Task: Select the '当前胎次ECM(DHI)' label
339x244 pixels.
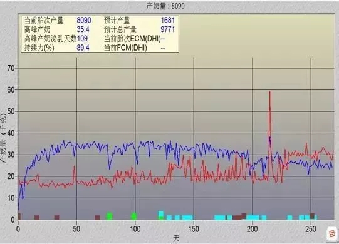Action: tap(133, 39)
